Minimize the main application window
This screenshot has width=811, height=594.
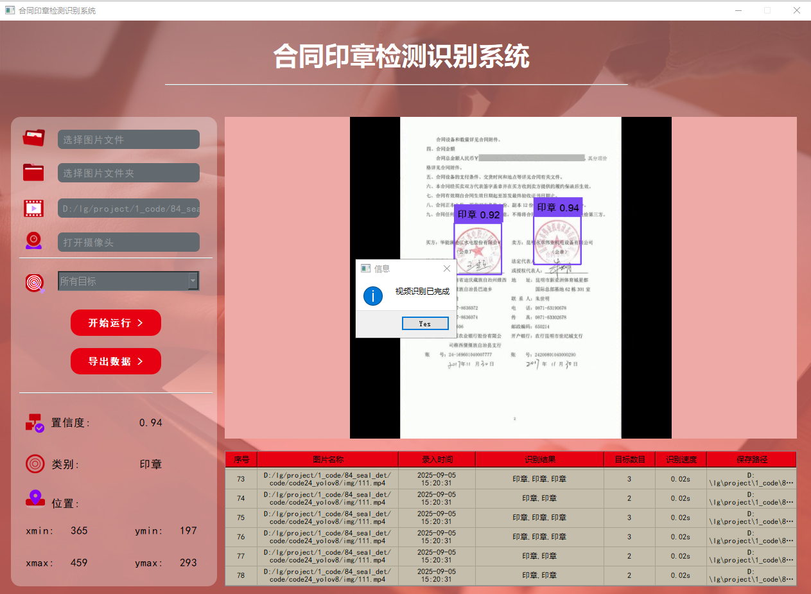click(x=738, y=10)
